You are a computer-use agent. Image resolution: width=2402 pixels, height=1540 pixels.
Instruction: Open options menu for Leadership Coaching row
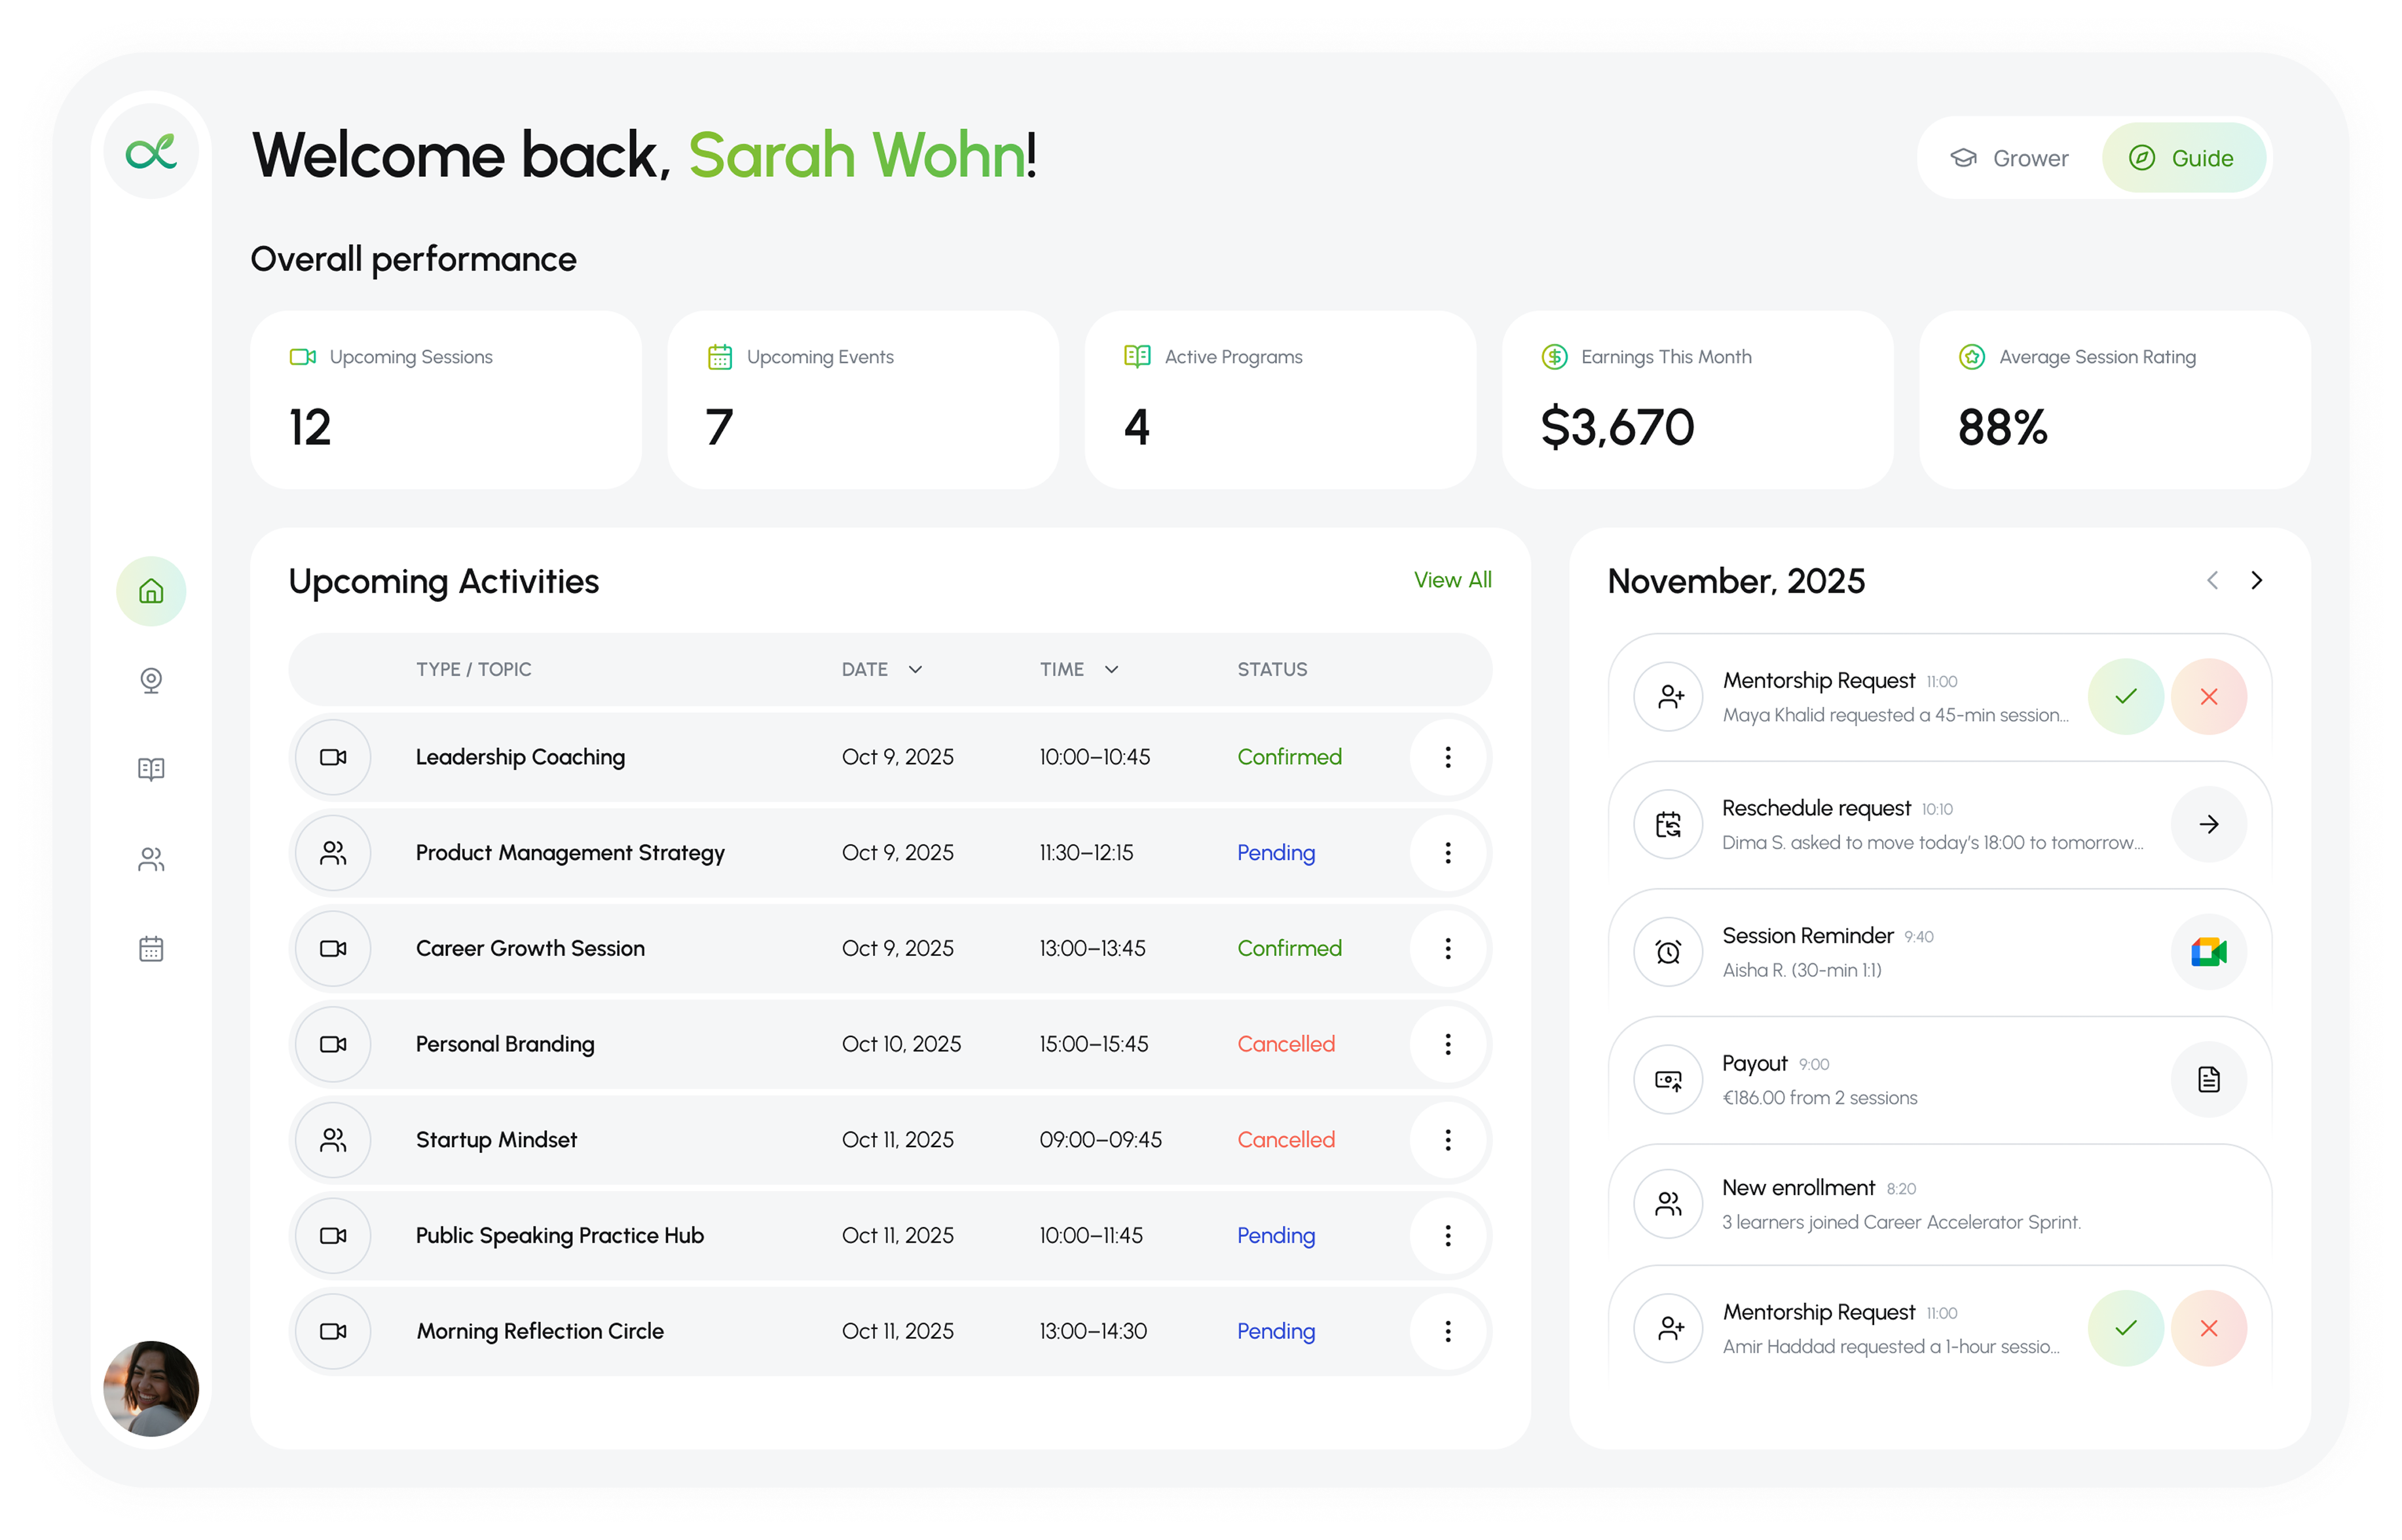pos(1447,758)
